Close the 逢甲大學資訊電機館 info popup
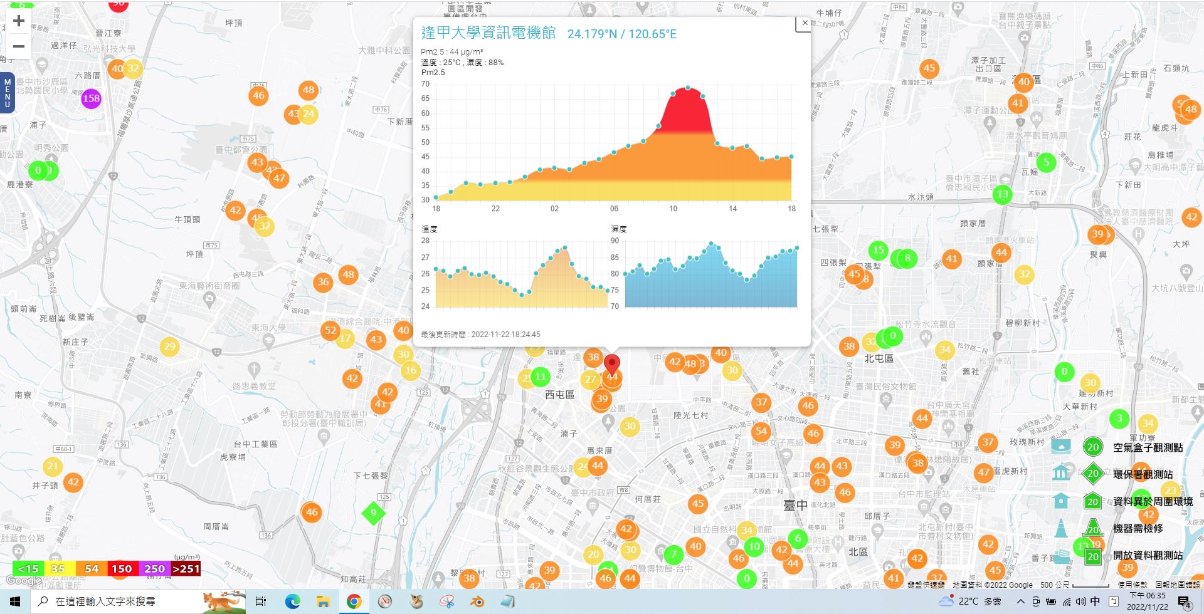This screenshot has width=1204, height=614. click(805, 23)
